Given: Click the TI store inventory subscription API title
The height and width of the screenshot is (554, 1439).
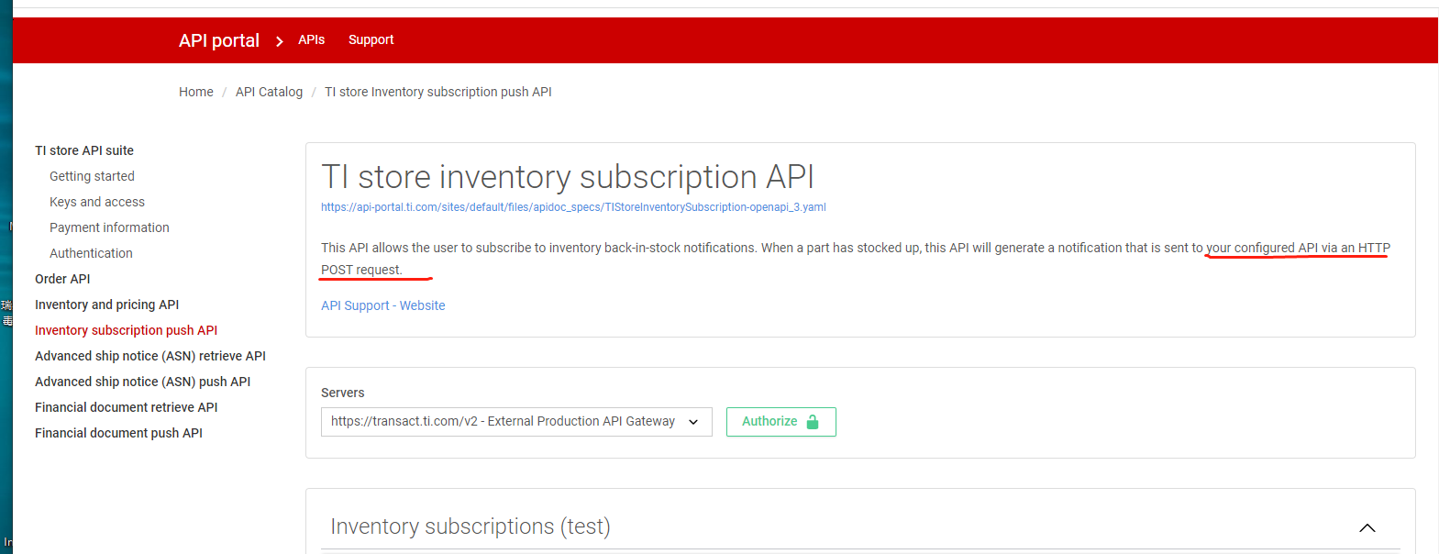Looking at the screenshot, I should (x=568, y=176).
